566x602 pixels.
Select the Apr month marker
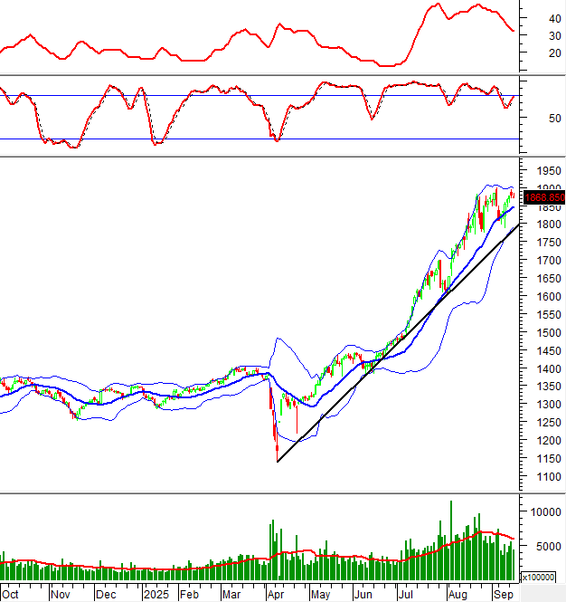274,595
